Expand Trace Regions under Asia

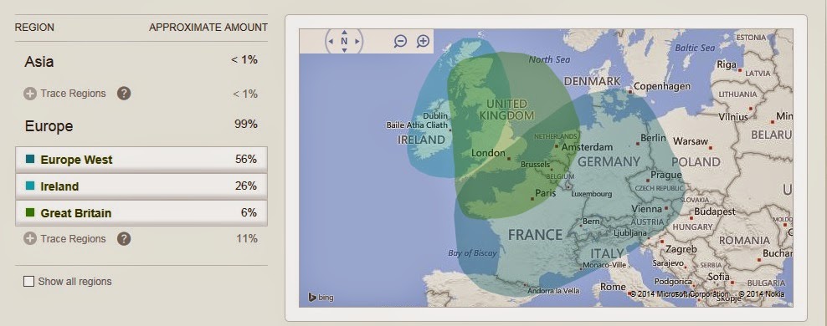pyautogui.click(x=30, y=94)
